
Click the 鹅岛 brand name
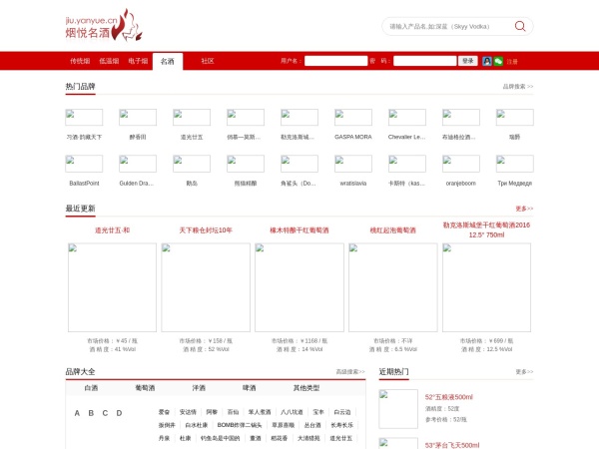(x=192, y=184)
